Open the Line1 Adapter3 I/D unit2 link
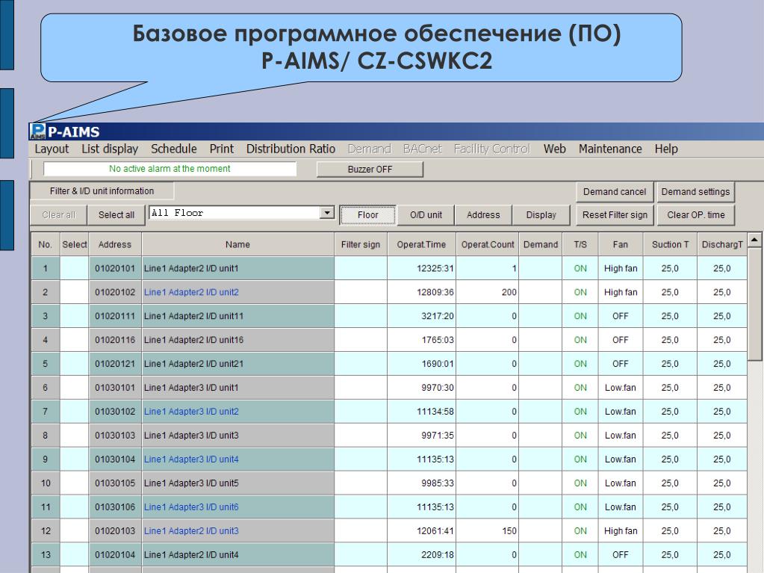764x573 pixels. pos(191,412)
